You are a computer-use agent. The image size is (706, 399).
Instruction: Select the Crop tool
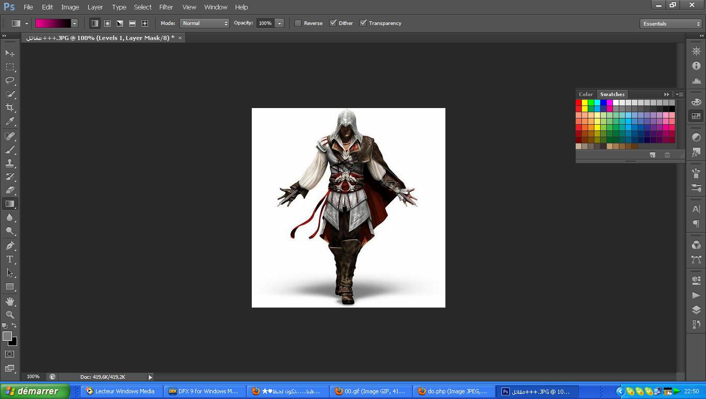click(10, 108)
